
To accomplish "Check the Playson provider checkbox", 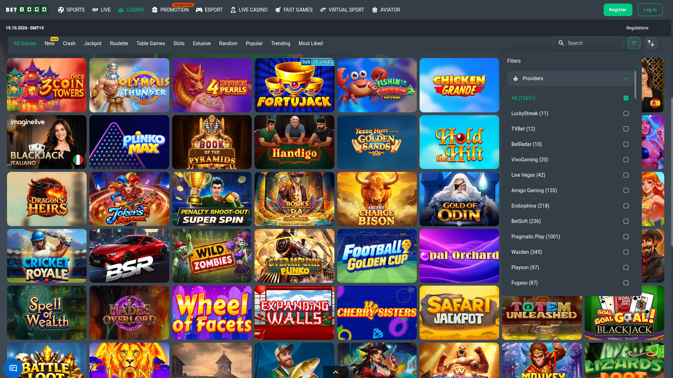I will (626, 267).
